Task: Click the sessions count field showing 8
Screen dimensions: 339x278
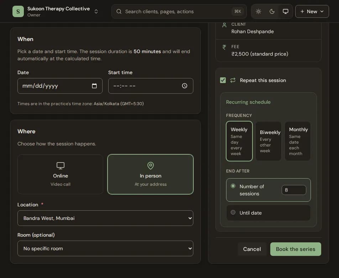Action: point(294,190)
